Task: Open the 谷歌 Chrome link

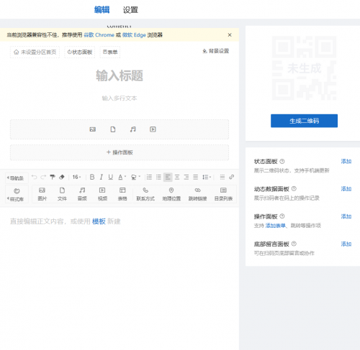Action: 99,35
